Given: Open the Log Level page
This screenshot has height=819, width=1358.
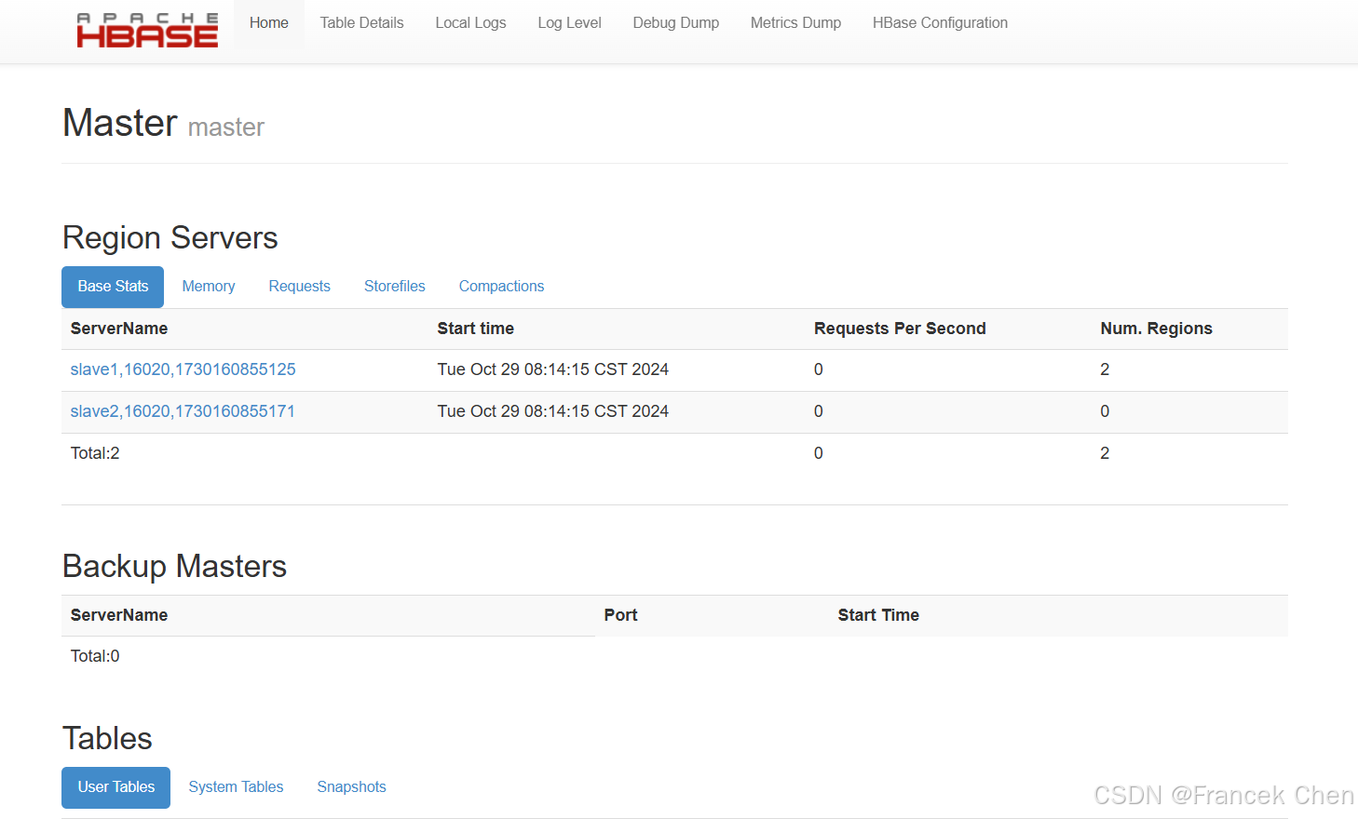Looking at the screenshot, I should point(569,23).
